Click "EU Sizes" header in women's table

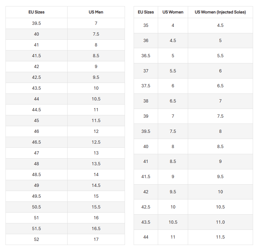click(x=146, y=12)
